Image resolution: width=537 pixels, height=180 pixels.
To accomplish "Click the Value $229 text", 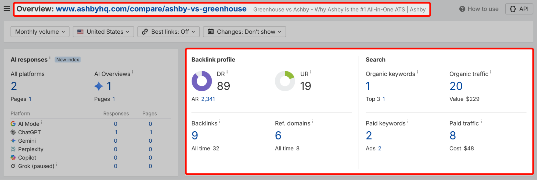I will pyautogui.click(x=464, y=99).
